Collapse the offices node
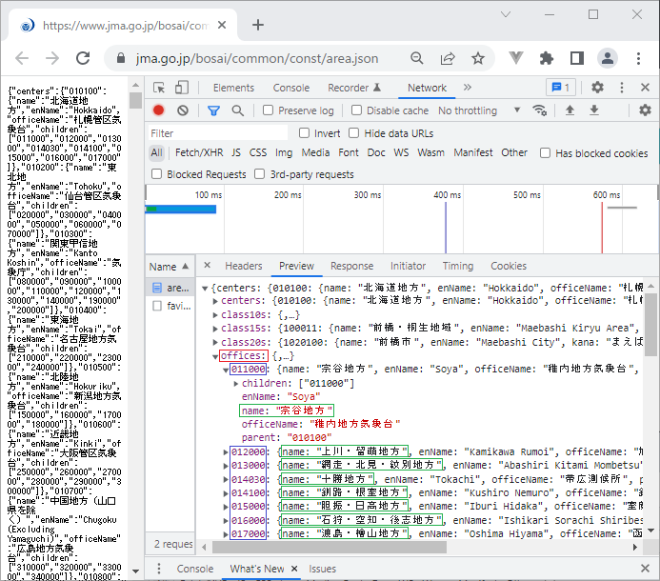Screen dimensions: 660x581 [x=215, y=356]
